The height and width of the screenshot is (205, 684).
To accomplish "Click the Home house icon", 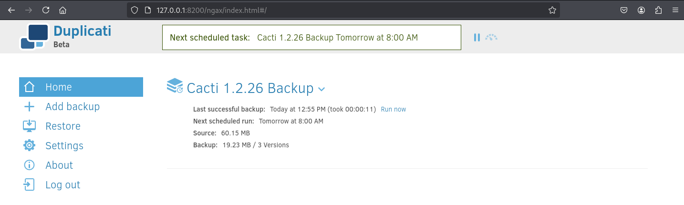I will coord(29,87).
